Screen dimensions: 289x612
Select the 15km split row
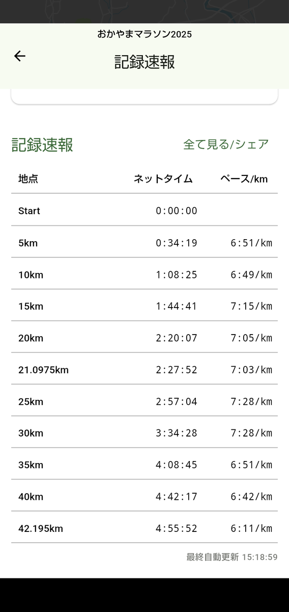click(144, 305)
